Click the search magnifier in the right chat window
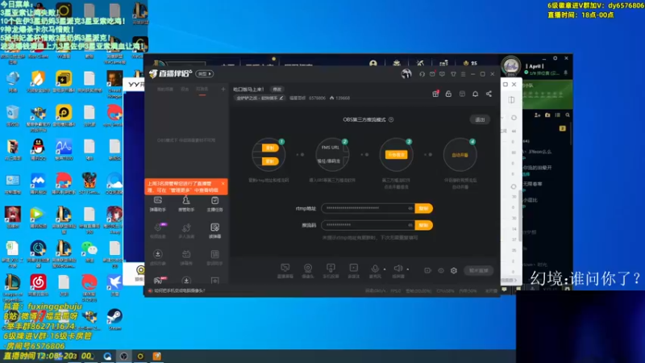Image resolution: width=645 pixels, height=363 pixels. 568,115
